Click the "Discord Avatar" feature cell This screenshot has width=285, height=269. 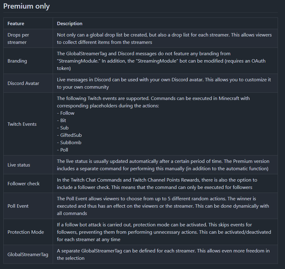[23, 83]
